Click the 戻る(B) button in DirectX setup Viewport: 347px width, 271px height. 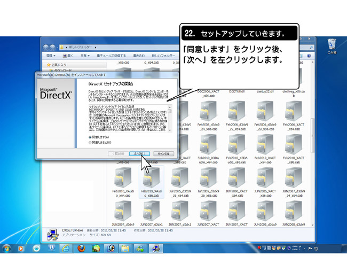pyautogui.click(x=118, y=153)
